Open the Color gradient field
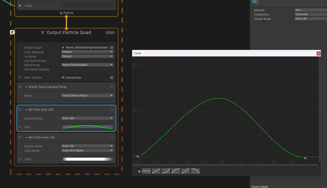The image size is (327, 188). [x=87, y=159]
